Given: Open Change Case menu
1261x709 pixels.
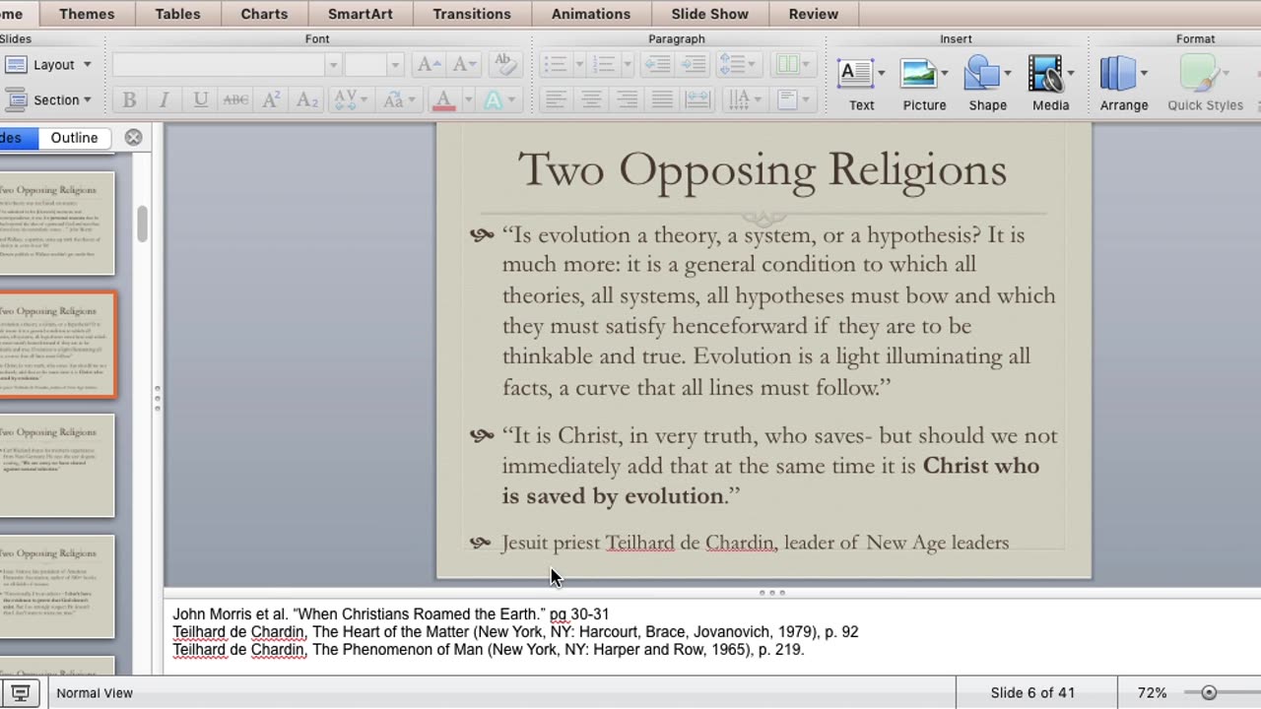Looking at the screenshot, I should 398,99.
